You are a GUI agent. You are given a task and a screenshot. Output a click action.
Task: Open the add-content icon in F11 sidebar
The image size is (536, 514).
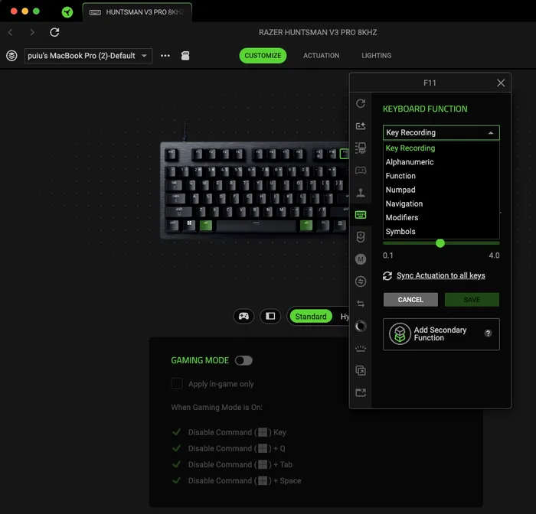pos(361,125)
